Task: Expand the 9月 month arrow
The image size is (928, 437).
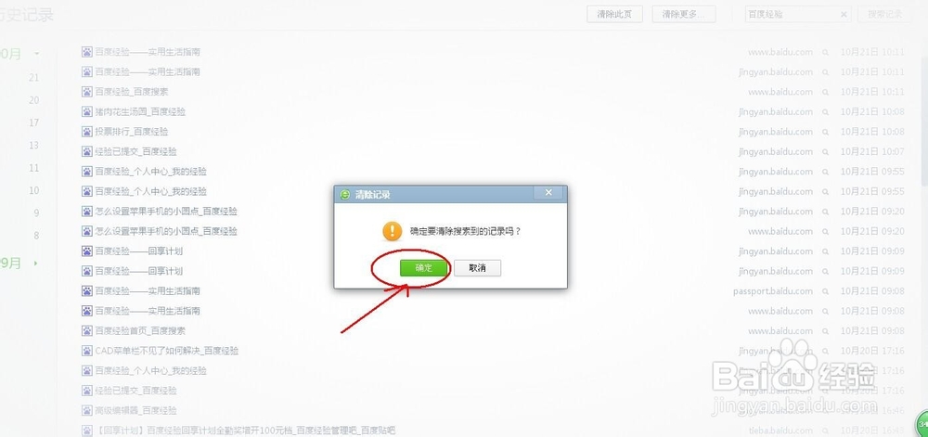Action: click(x=35, y=263)
